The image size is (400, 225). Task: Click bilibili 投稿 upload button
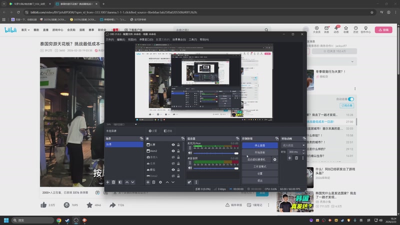click(383, 30)
